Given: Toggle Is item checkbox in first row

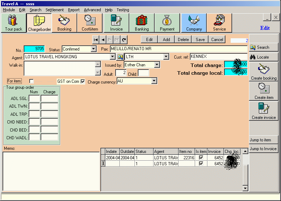Looking at the screenshot, I should point(201,158).
